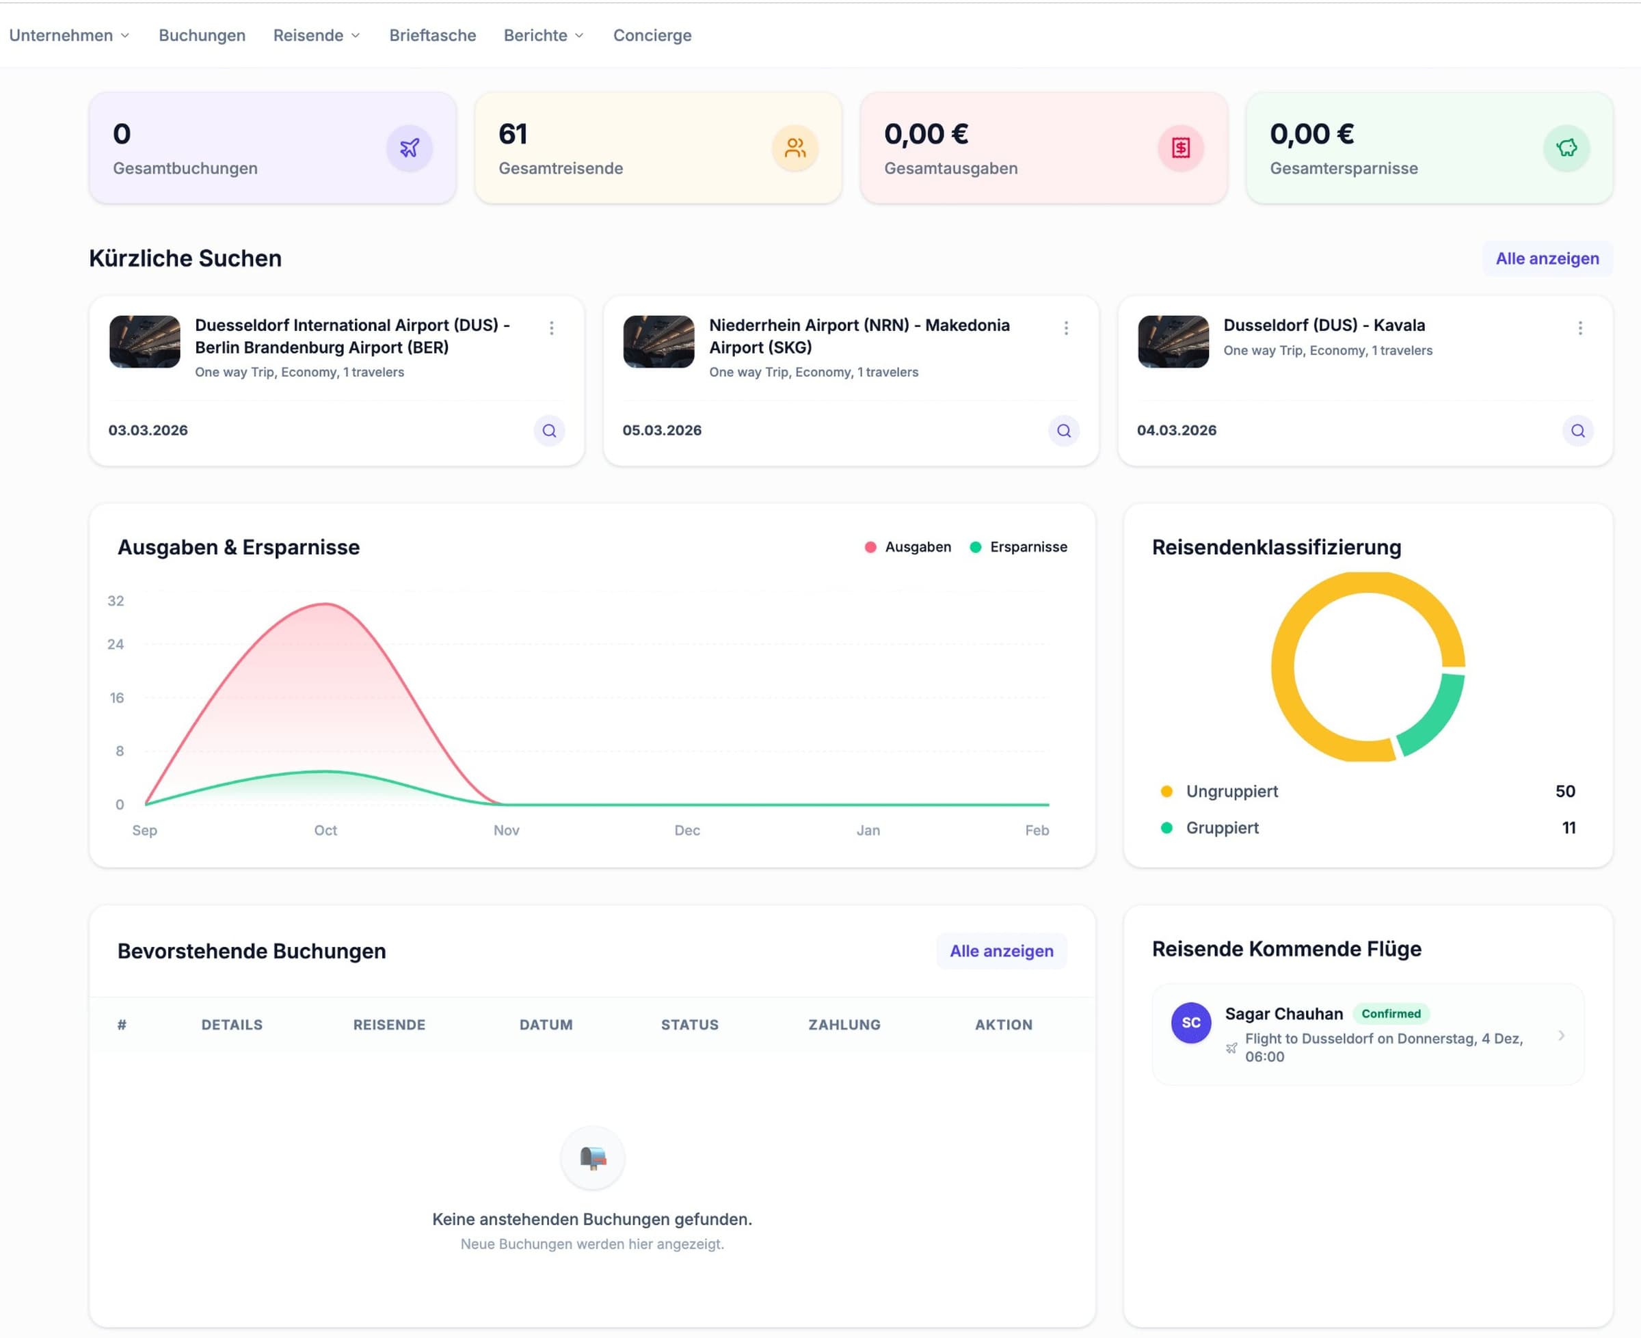Click Alle anzeigen next to Kürzliche Suchen

(x=1546, y=258)
